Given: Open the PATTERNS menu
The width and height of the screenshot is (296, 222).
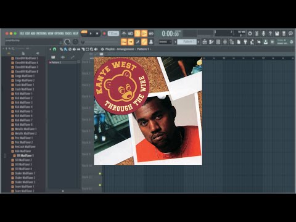Looking at the screenshot, I should click(42, 33).
